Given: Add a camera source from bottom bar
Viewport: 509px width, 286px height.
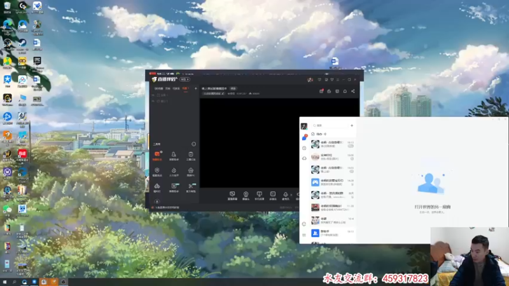Looking at the screenshot, I should tap(246, 196).
